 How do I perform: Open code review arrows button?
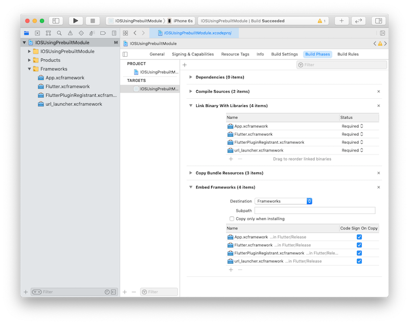point(358,20)
